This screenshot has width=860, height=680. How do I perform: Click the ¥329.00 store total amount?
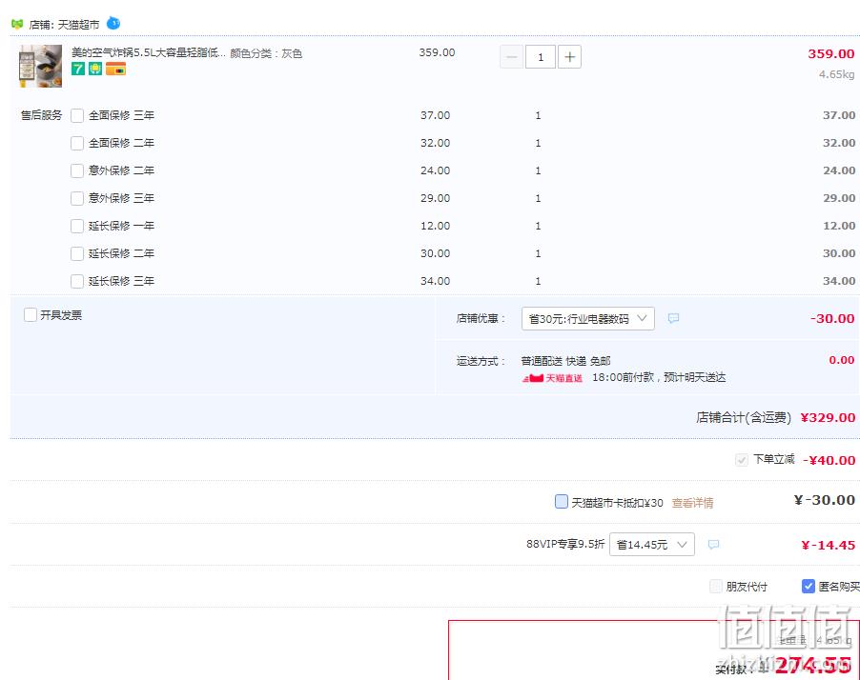829,417
